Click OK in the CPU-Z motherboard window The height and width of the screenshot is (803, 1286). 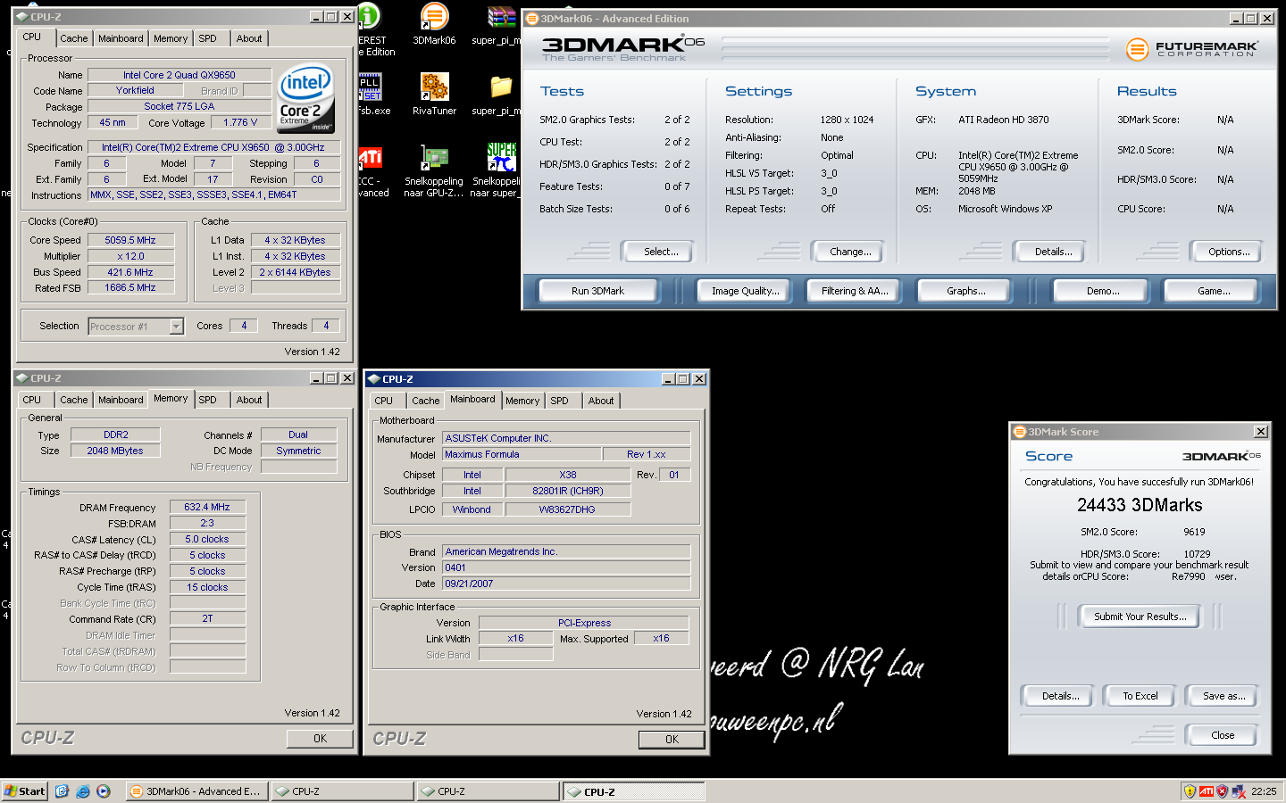click(x=672, y=740)
